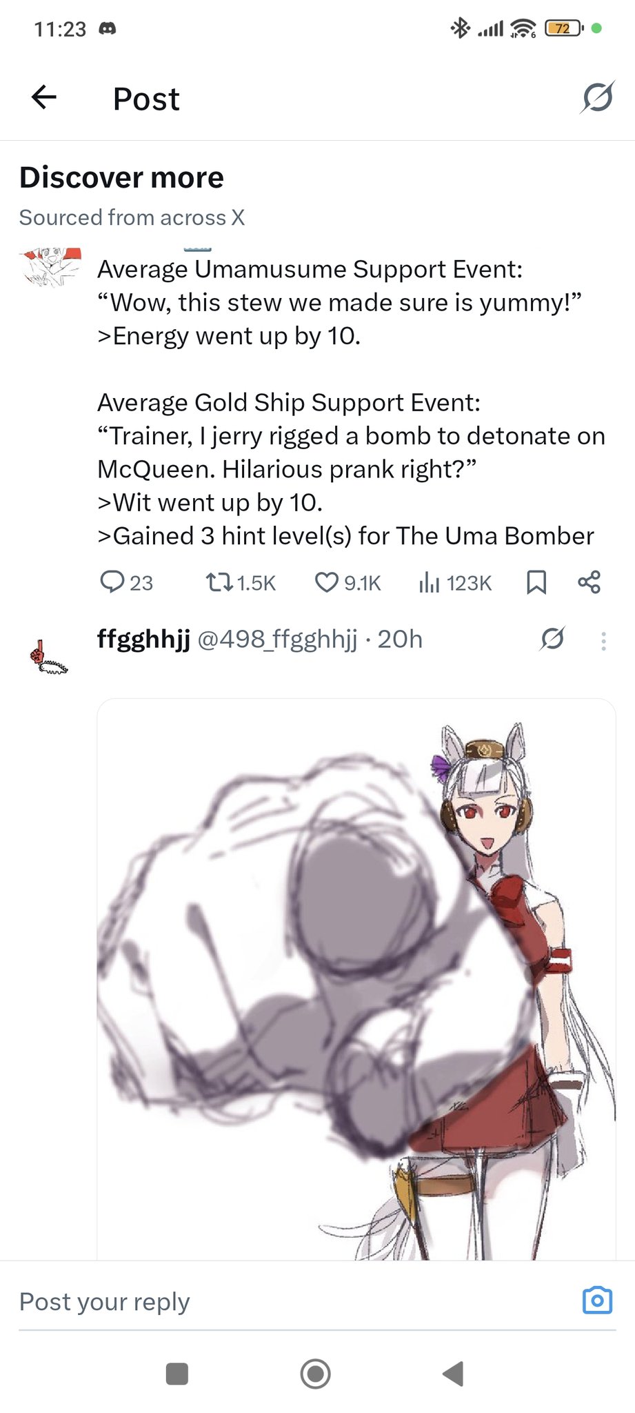
Task: Tap the back arrow next to Post
Action: pos(44,97)
